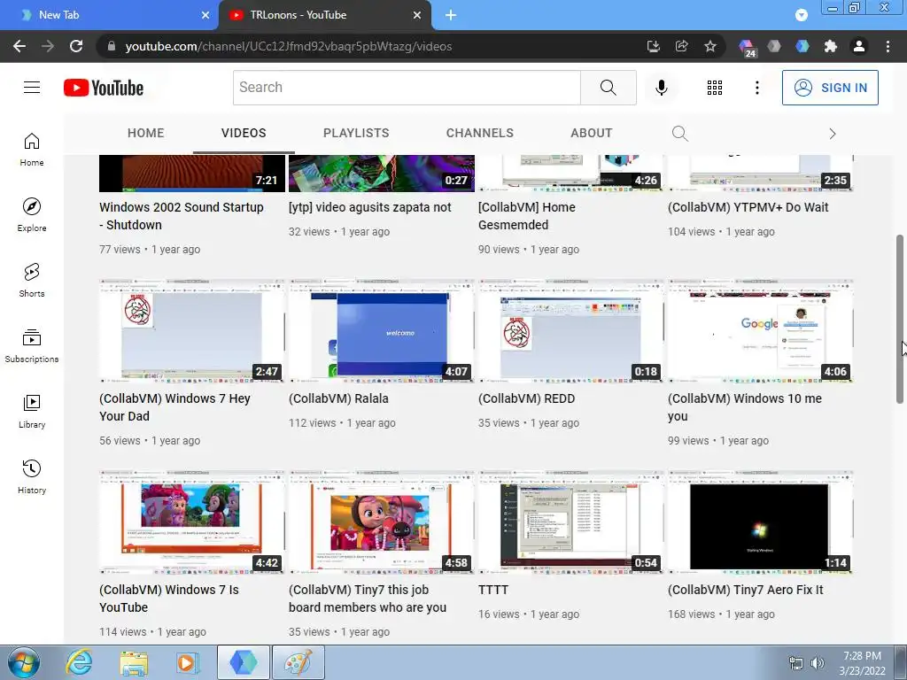The image size is (907, 680).
Task: Open "(CollabVM) Ralala" video title
Action: (338, 398)
